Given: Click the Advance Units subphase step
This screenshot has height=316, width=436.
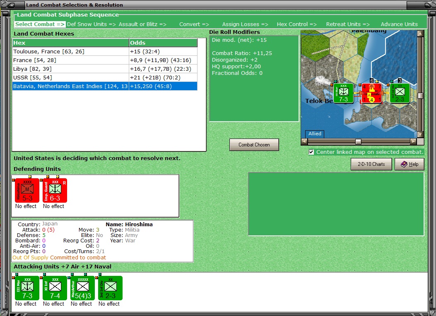Looking at the screenshot, I should 399,24.
